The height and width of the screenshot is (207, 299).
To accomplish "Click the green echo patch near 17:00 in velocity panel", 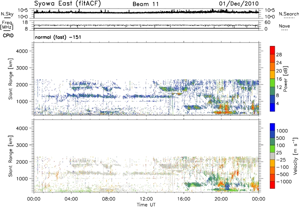I will pyautogui.click(x=194, y=184).
